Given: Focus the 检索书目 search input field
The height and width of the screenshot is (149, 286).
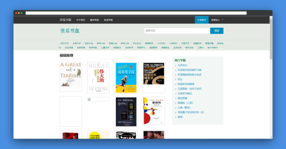Looking at the screenshot, I should click(177, 31).
